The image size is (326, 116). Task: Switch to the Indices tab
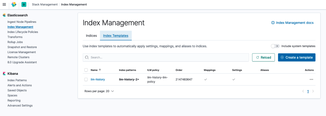(x=91, y=36)
